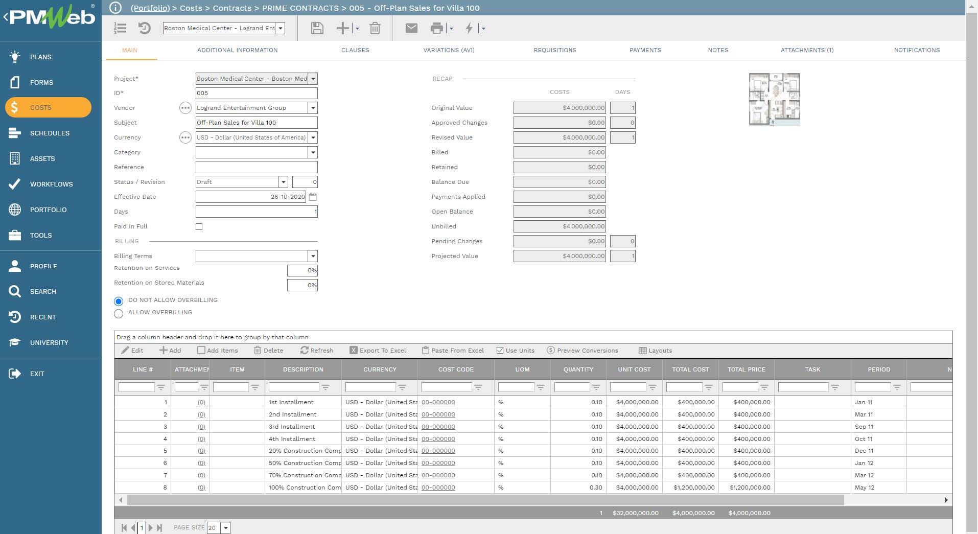
Task: Open the print options dropdown arrow
Action: click(451, 29)
